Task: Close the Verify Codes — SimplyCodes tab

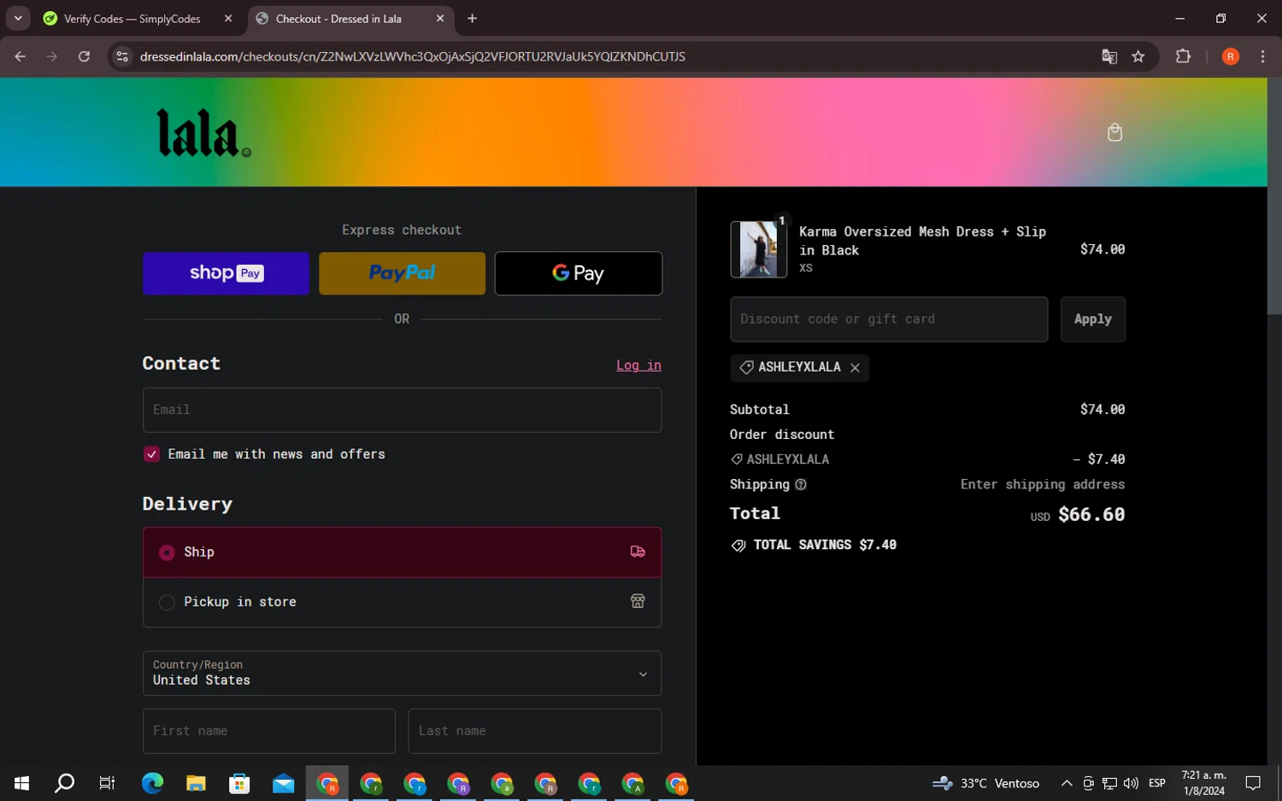Action: 228,18
